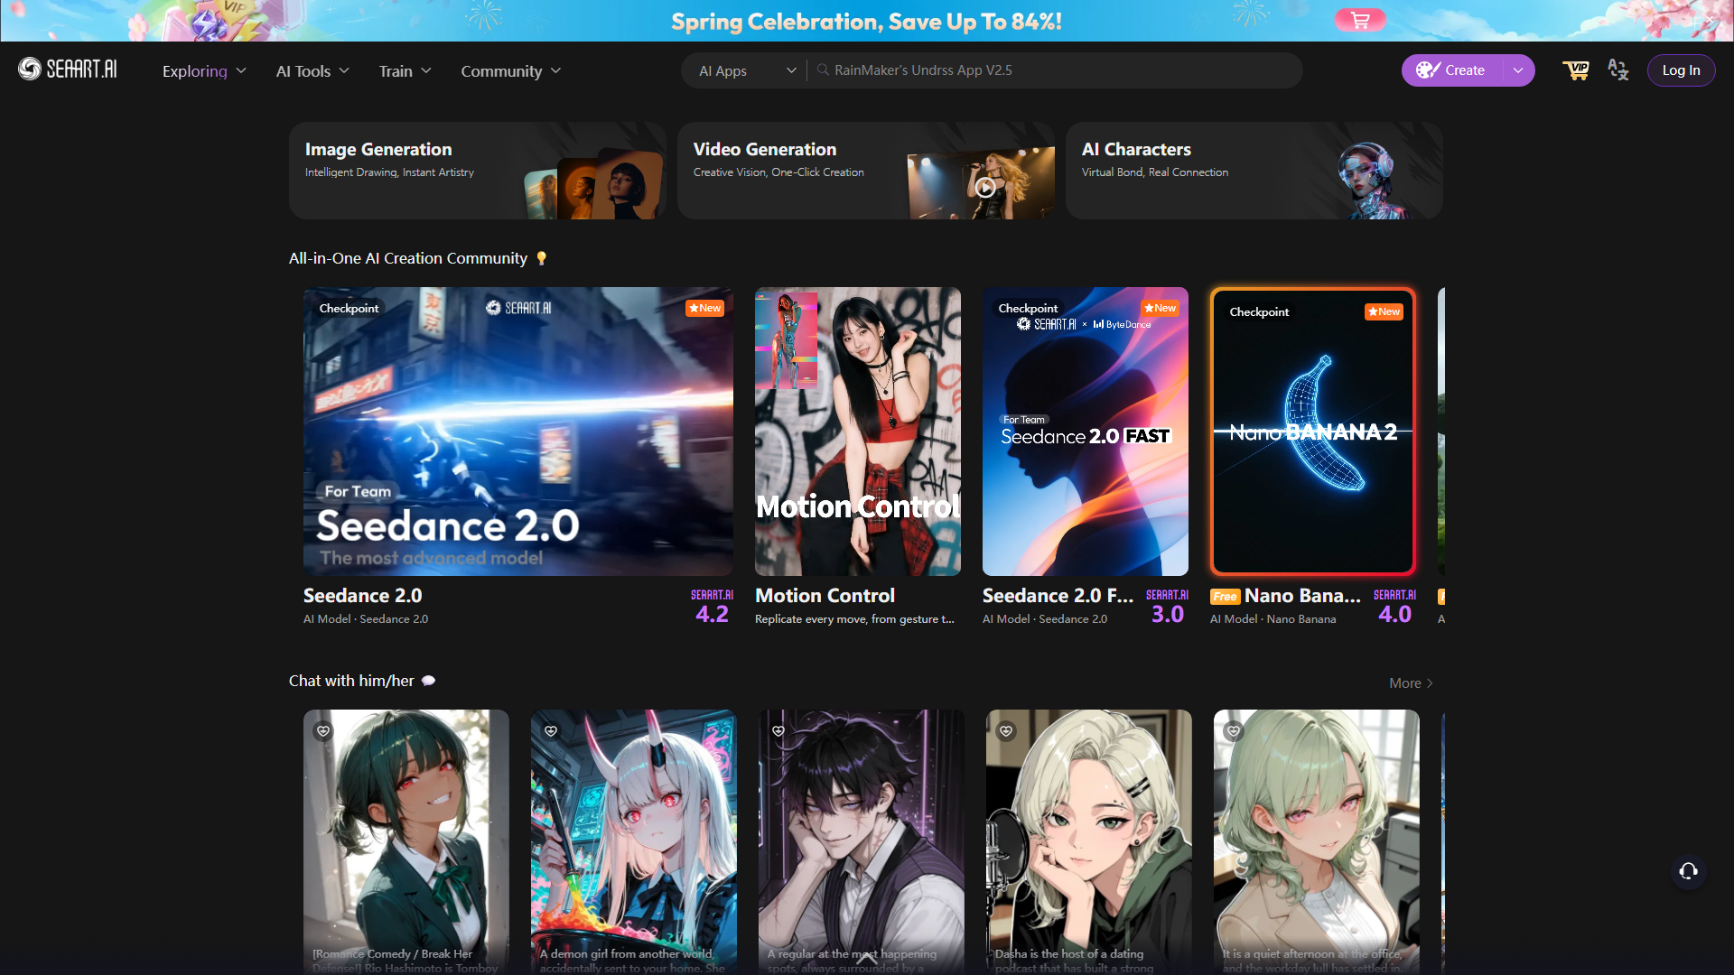The height and width of the screenshot is (975, 1734).
Task: Click the Log In button
Action: [1681, 70]
